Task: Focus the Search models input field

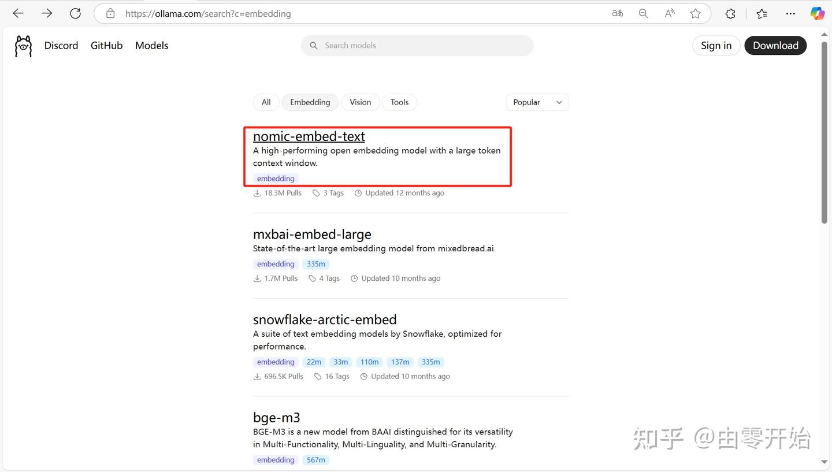Action: point(417,46)
